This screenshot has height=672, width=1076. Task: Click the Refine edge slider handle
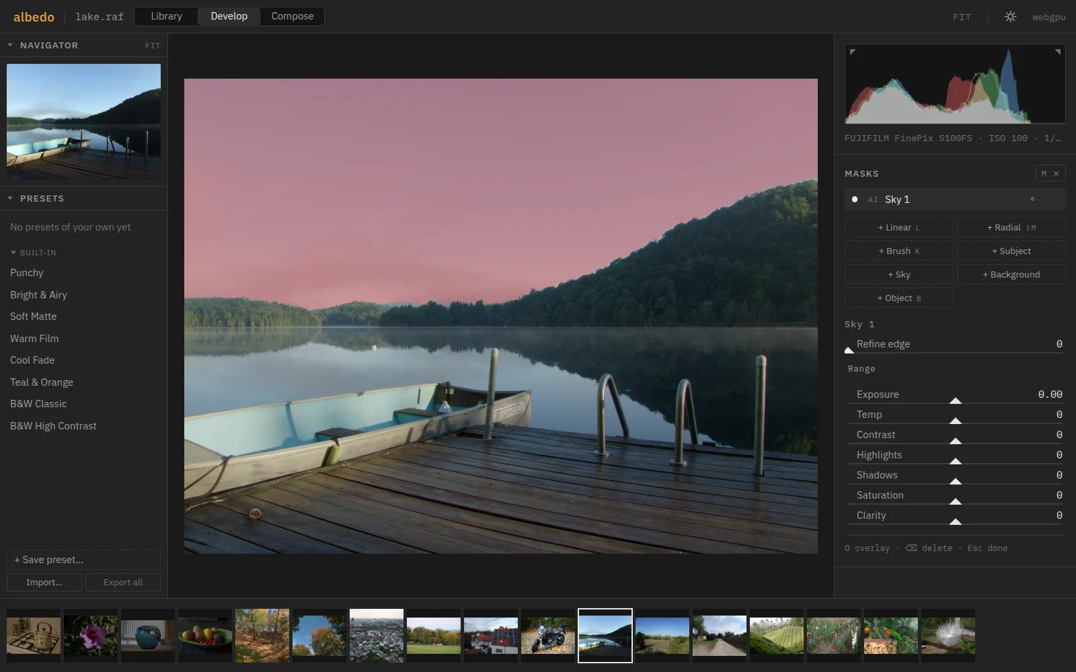pyautogui.click(x=849, y=350)
